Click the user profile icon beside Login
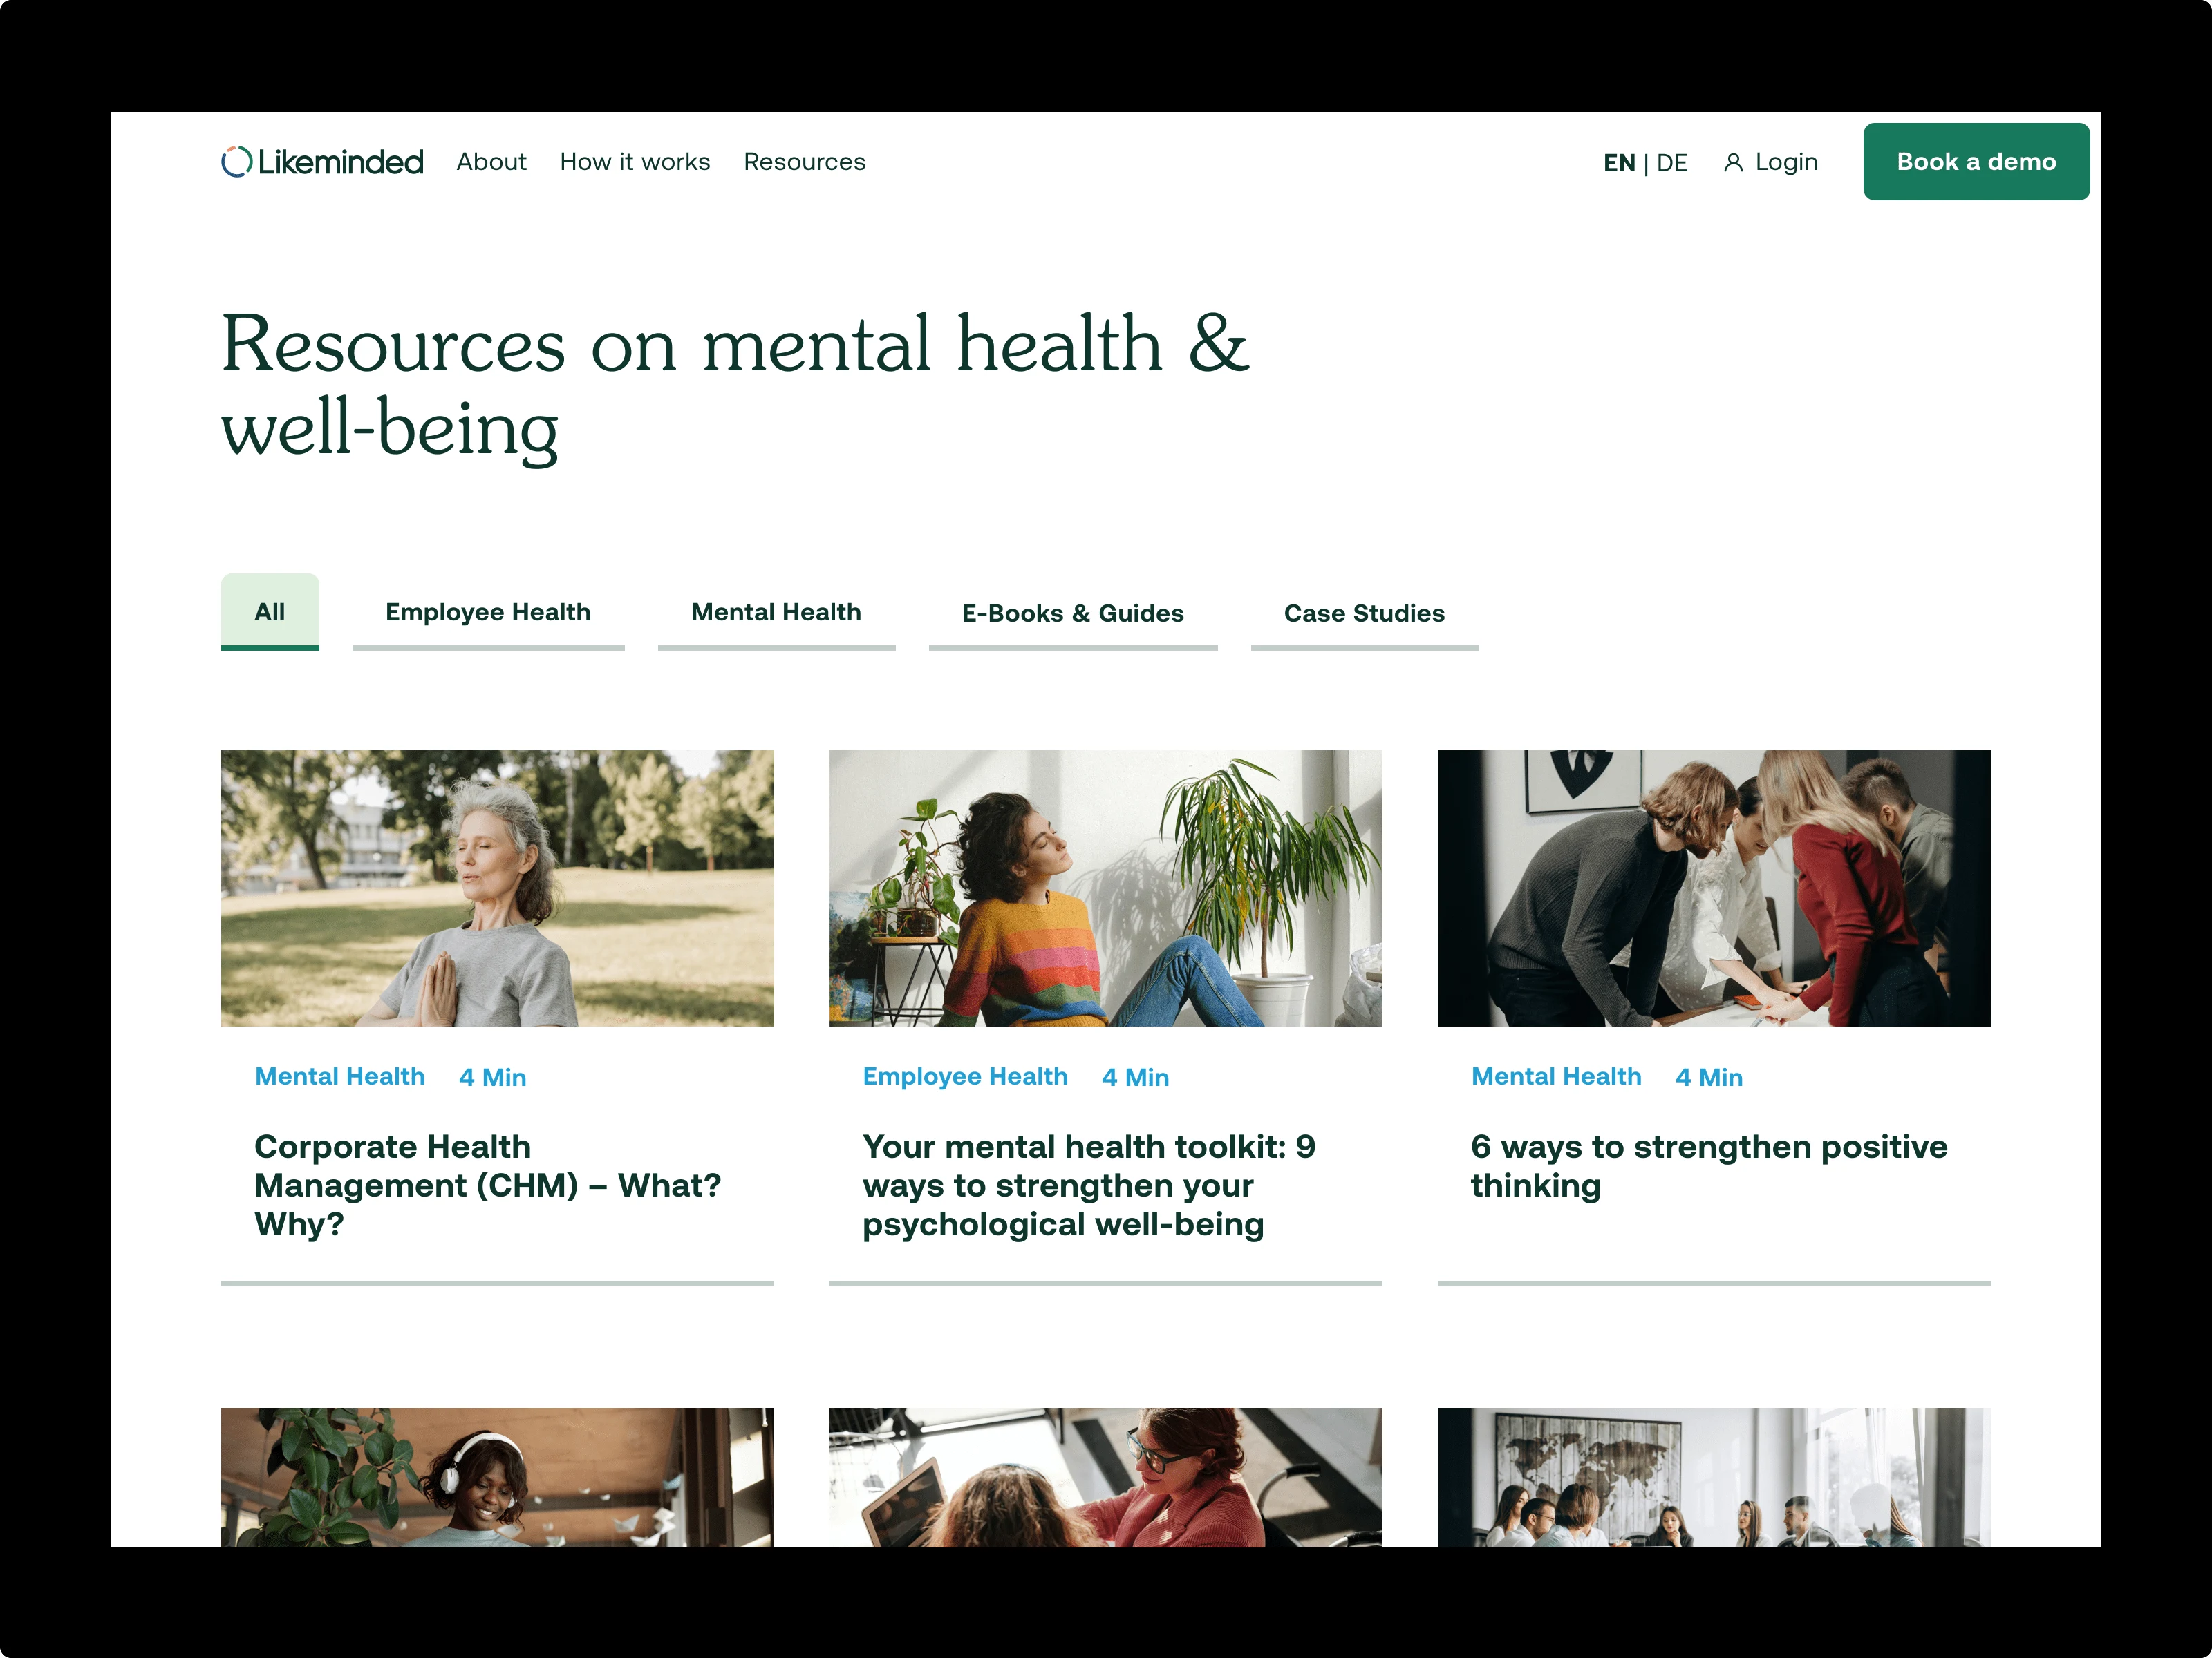The image size is (2212, 1658). pyautogui.click(x=1733, y=163)
